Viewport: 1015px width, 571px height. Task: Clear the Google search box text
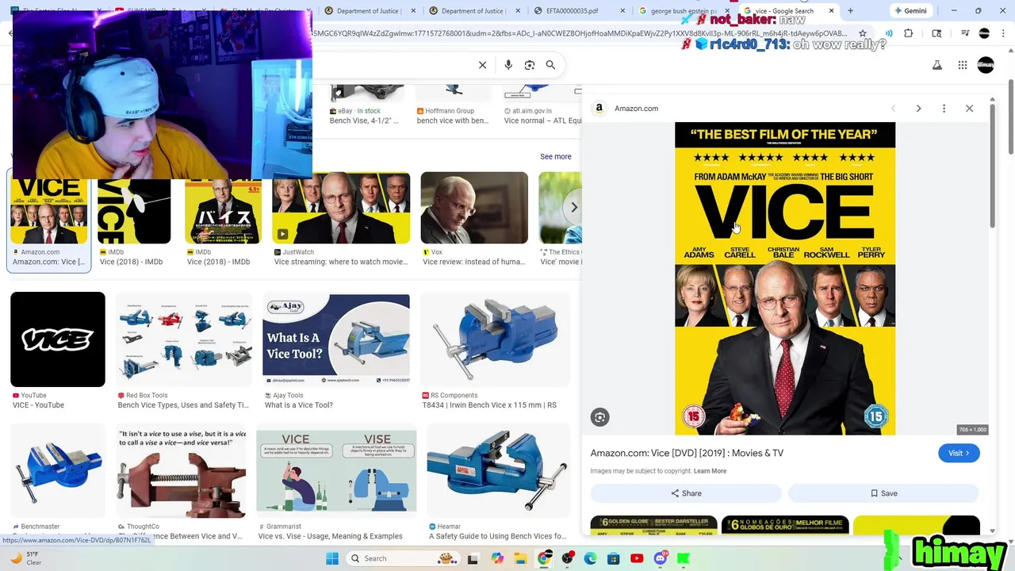pos(482,65)
